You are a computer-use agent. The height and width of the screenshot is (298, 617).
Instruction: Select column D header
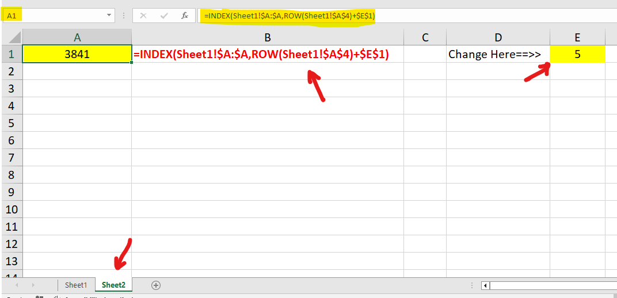click(498, 38)
